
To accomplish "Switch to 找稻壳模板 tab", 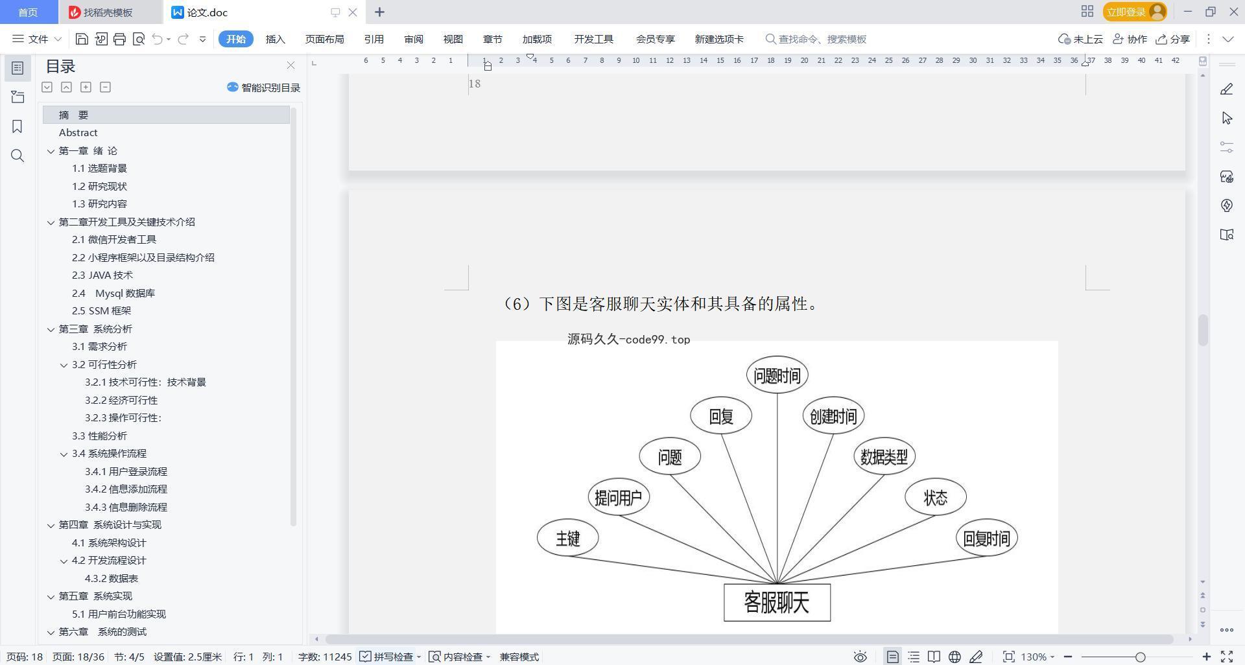I will click(x=108, y=12).
